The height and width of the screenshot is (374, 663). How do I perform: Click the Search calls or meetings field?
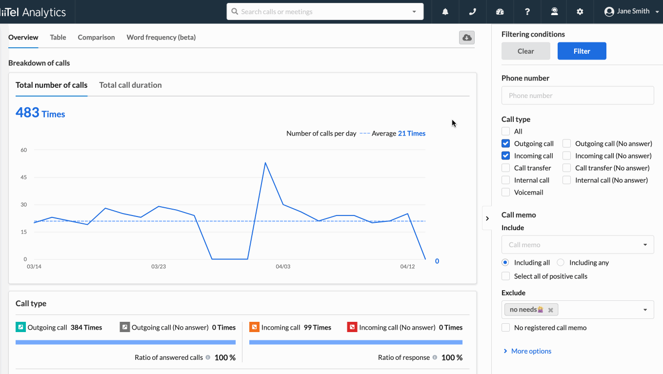click(x=325, y=12)
